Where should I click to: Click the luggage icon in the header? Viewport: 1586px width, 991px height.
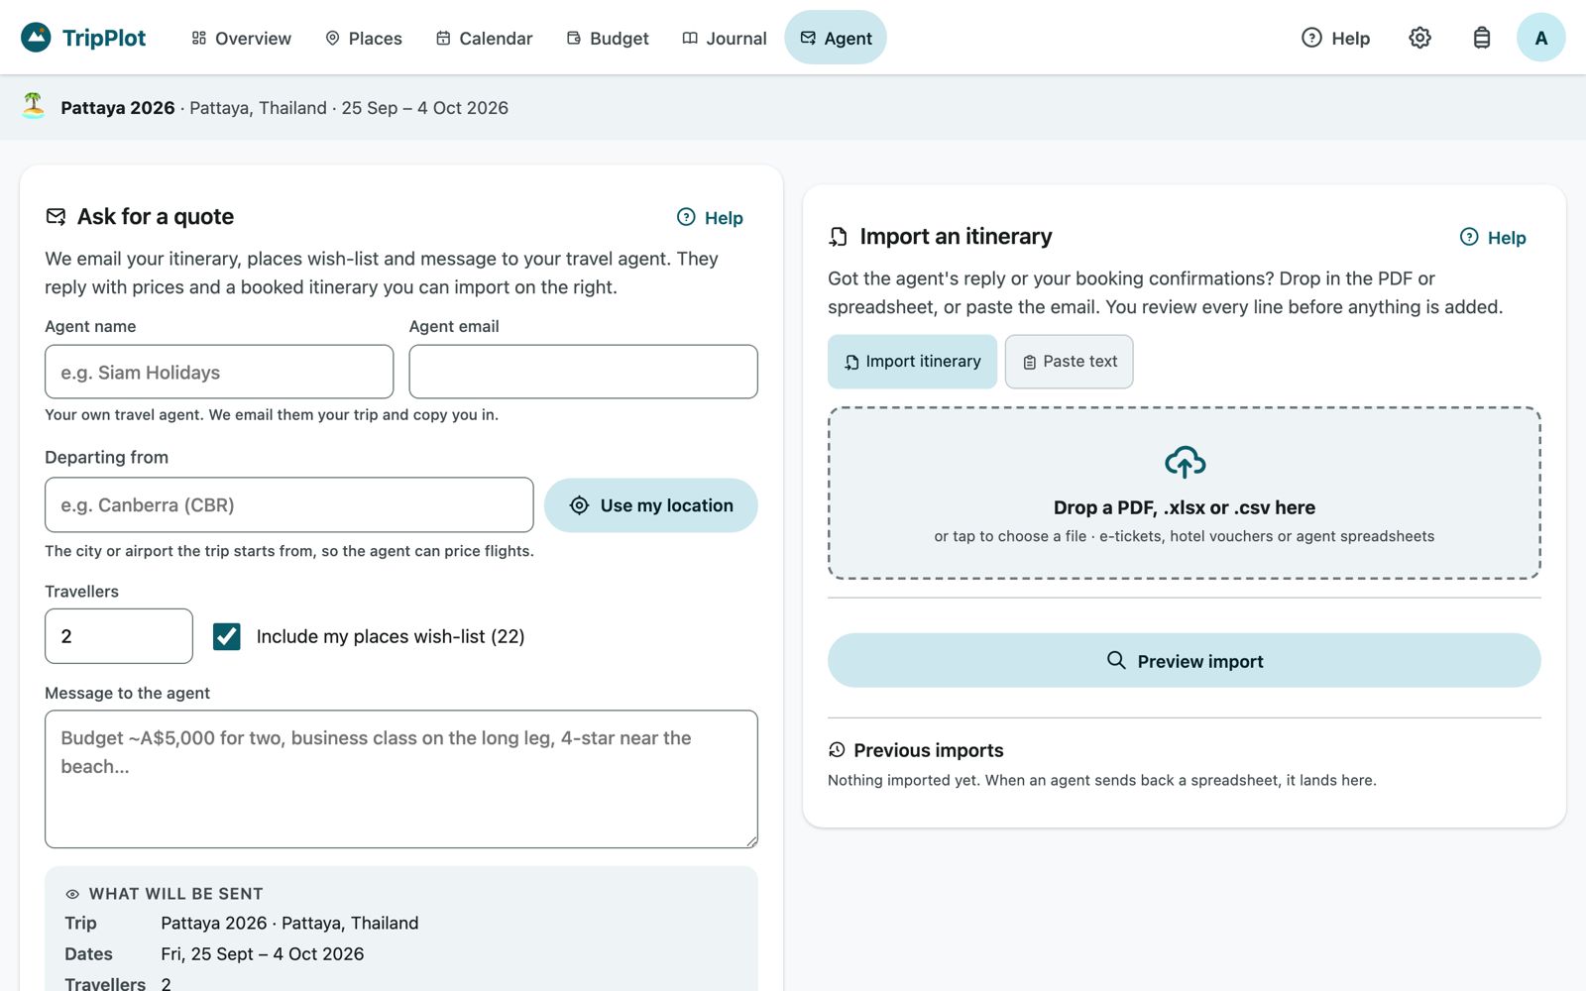point(1481,38)
